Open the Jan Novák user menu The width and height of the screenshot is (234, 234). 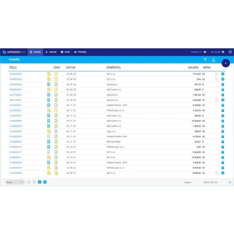217,52
